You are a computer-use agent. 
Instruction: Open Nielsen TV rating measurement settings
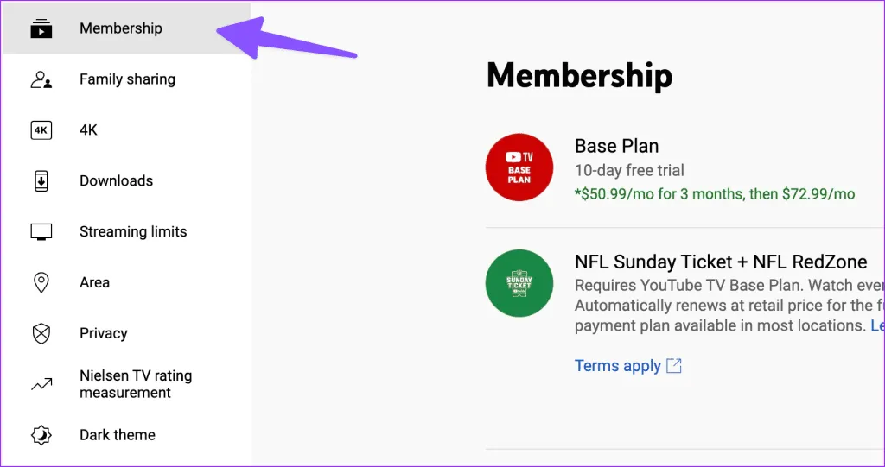click(x=136, y=384)
